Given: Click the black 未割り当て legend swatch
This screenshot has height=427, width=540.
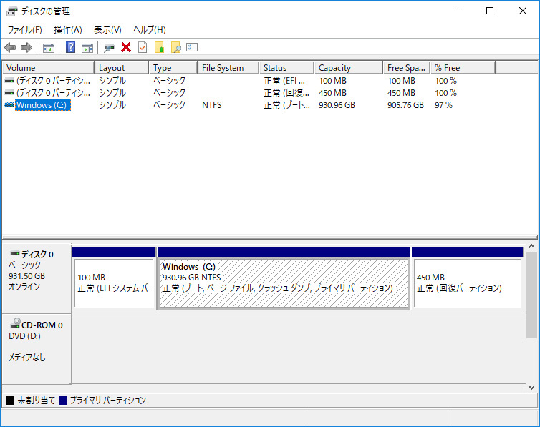Looking at the screenshot, I should click(10, 401).
